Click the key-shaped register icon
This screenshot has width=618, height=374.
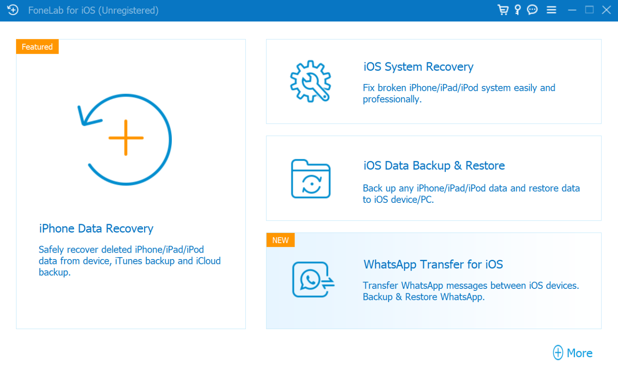[518, 10]
